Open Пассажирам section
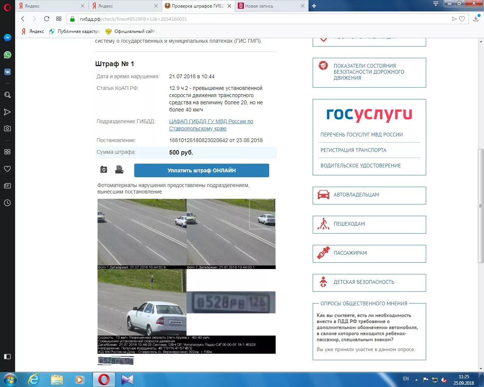Viewport: 484px width, 387px height. click(x=369, y=254)
